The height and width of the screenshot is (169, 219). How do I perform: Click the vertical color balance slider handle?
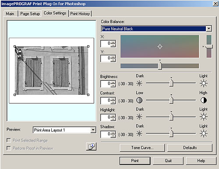[209, 47]
